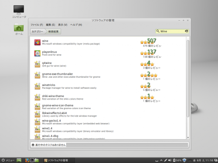This screenshot has width=218, height=163.
Task: Select the 'wine-gecko1.4' entry title
Action: point(51,120)
